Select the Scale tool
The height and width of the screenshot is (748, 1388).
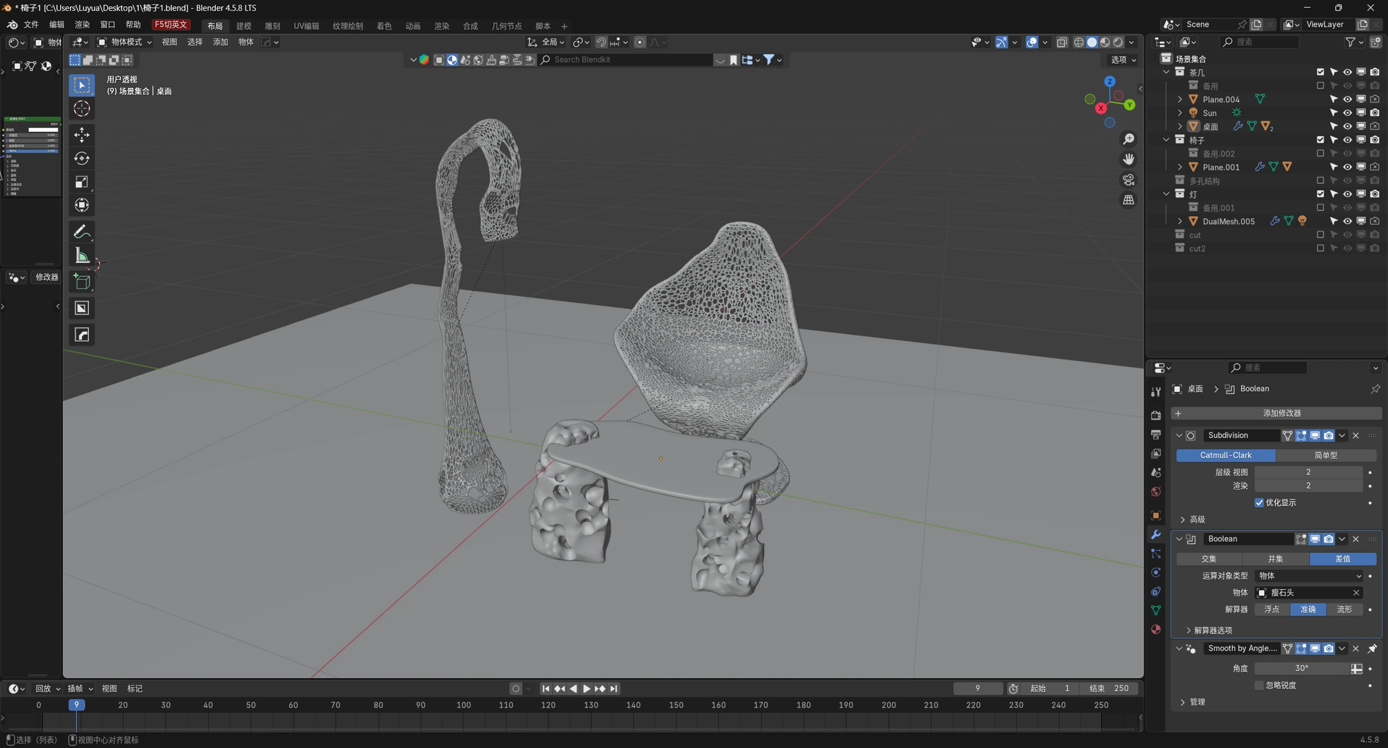click(82, 182)
